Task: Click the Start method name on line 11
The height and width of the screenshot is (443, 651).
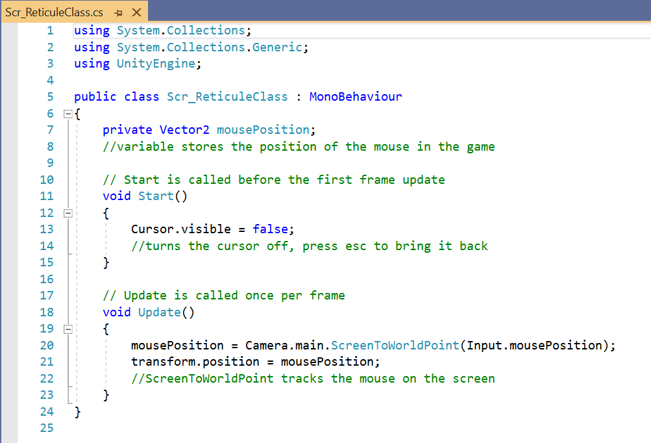Action: [156, 196]
